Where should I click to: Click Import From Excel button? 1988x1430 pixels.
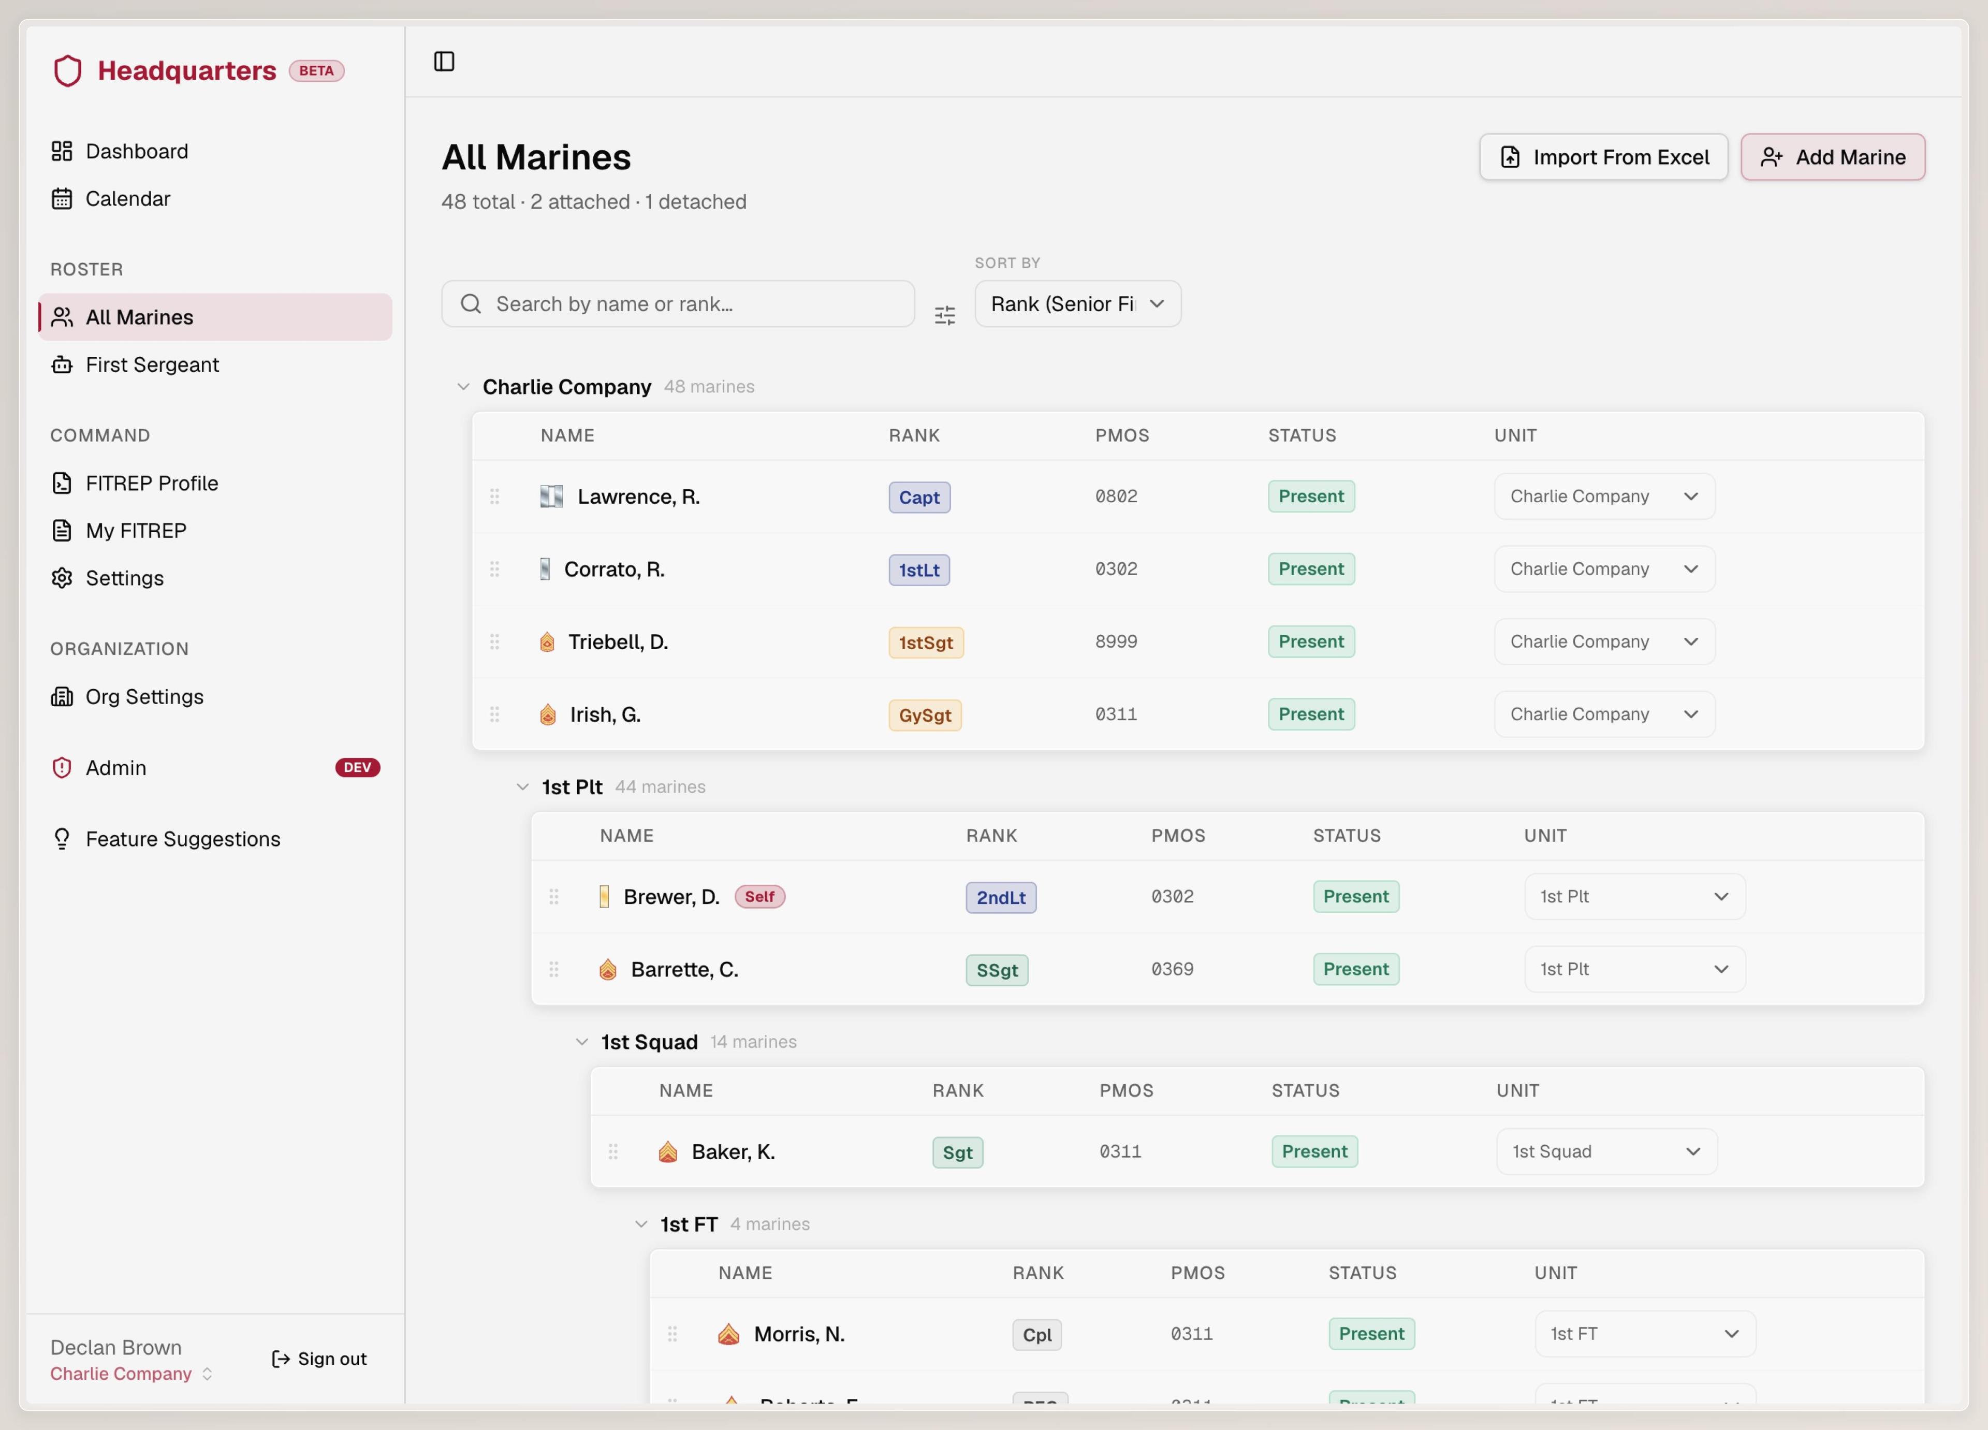coord(1603,157)
